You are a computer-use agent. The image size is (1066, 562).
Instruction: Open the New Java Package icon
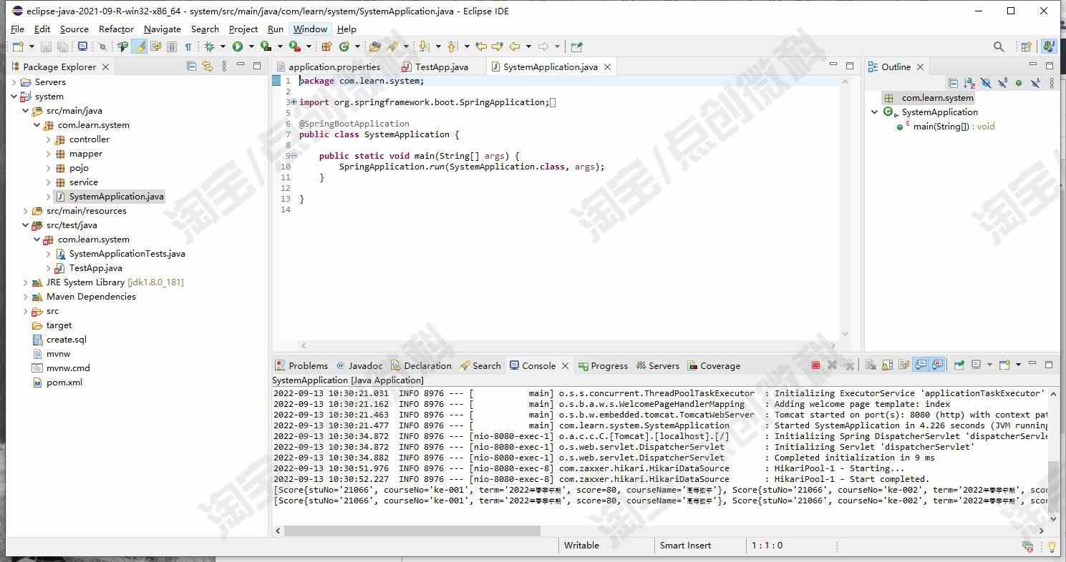(326, 46)
